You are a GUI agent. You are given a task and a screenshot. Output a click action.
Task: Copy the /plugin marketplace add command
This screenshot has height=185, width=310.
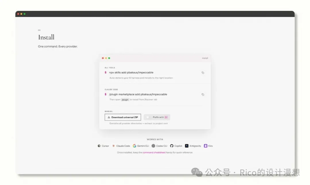coord(203,95)
